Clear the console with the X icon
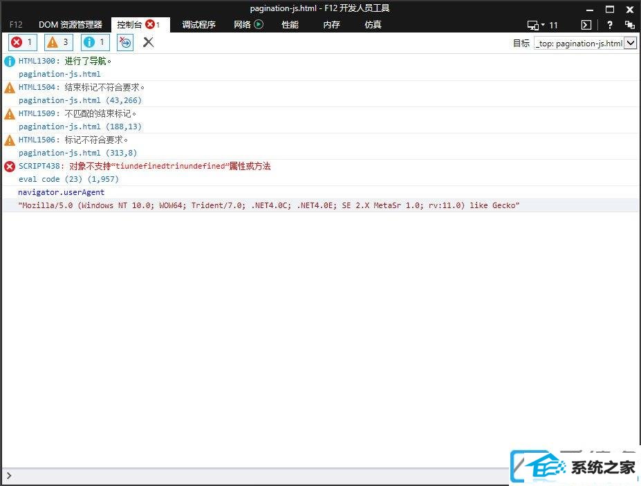The width and height of the screenshot is (641, 486). (x=149, y=42)
